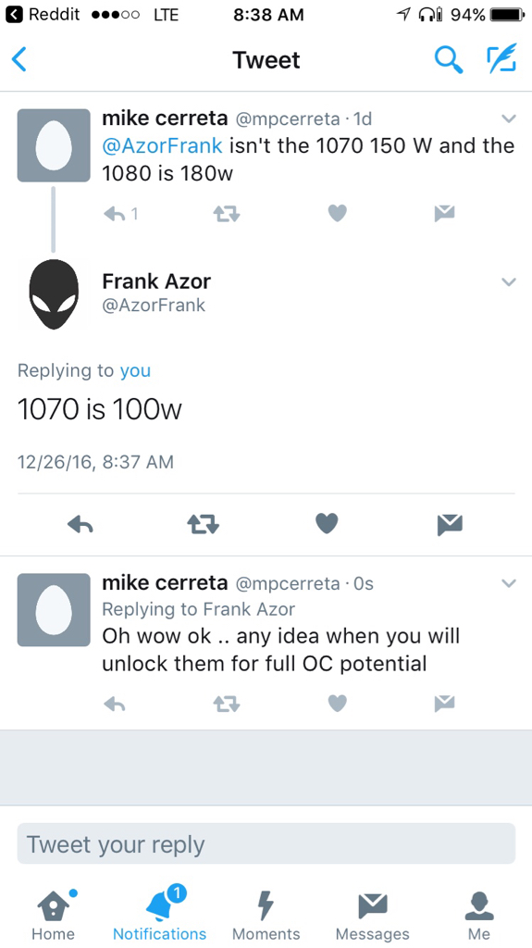The width and height of the screenshot is (532, 948).
Task: Expand options chevron on first mike cerreta tweet
Action: (x=509, y=118)
